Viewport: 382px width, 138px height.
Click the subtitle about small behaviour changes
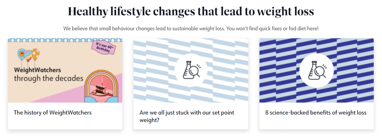[x=191, y=29]
